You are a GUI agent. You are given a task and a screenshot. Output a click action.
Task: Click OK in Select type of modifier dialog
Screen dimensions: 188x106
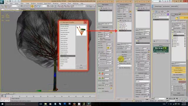pyautogui.click(x=81, y=65)
